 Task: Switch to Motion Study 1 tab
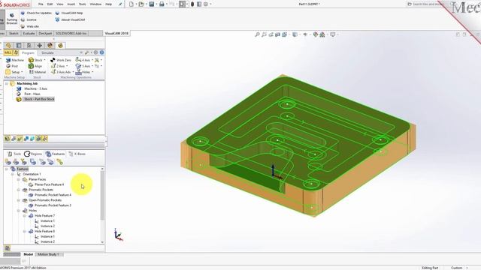pos(48,254)
